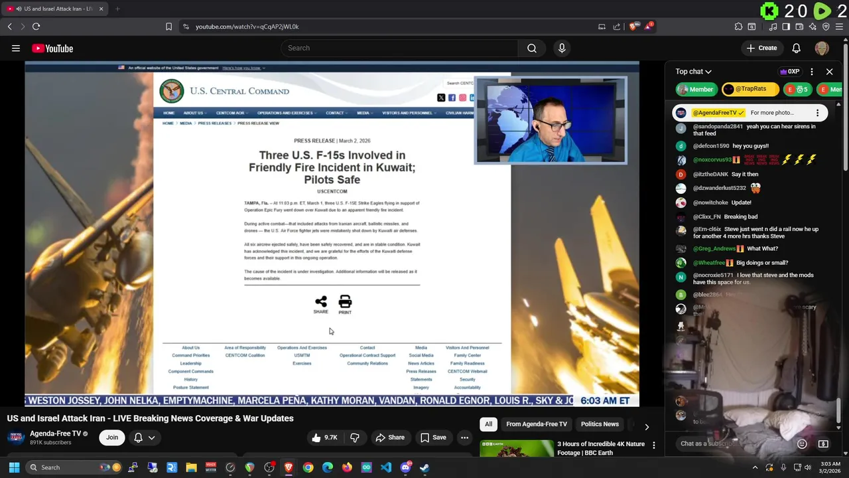Screen dimensions: 849x478
Task: Open Brave Wallet icon
Action: (799, 27)
